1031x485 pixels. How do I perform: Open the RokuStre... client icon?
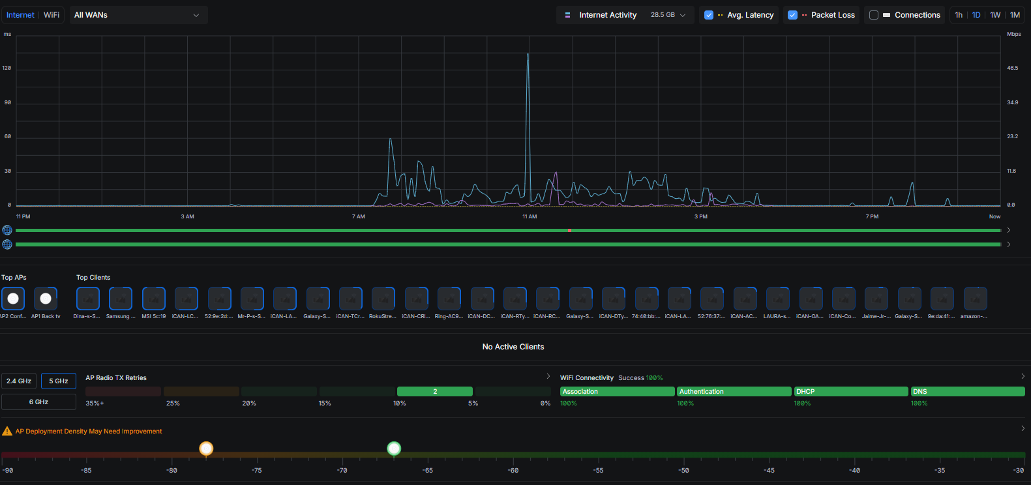point(383,299)
